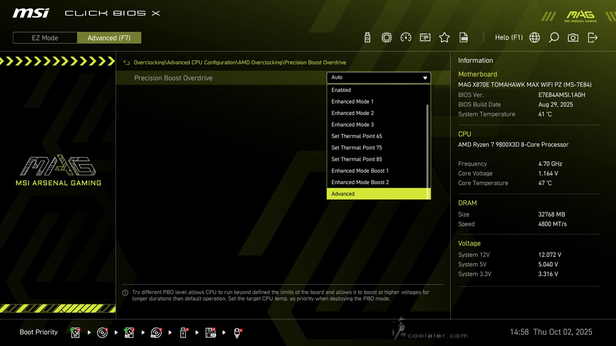Click System Temperature value 41 °C
The height and width of the screenshot is (346, 616).
(545, 114)
